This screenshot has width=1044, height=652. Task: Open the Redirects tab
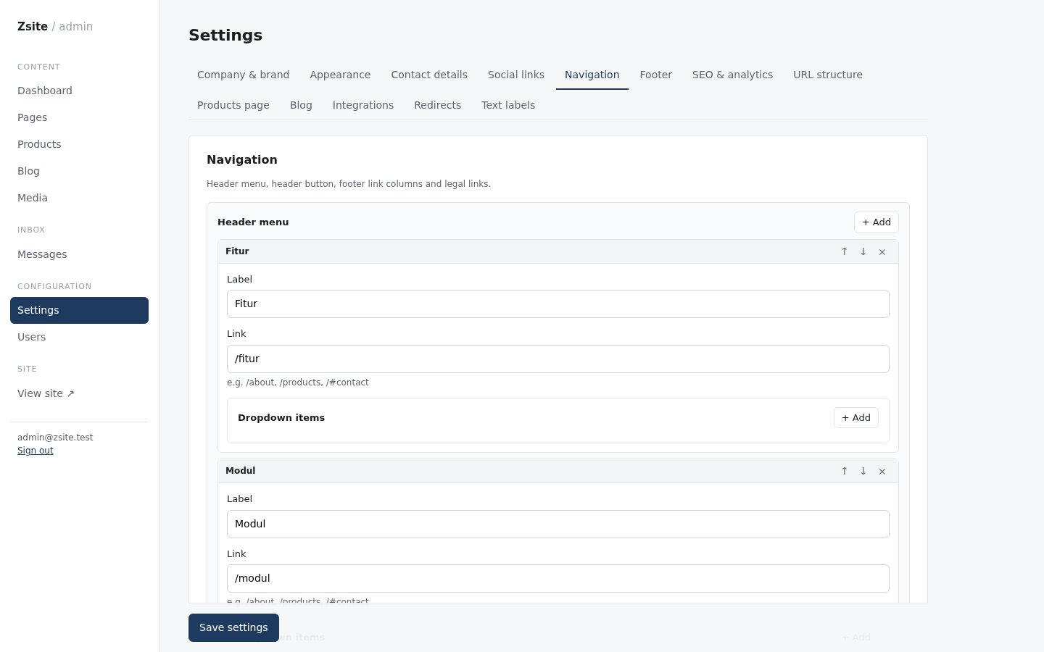(438, 105)
